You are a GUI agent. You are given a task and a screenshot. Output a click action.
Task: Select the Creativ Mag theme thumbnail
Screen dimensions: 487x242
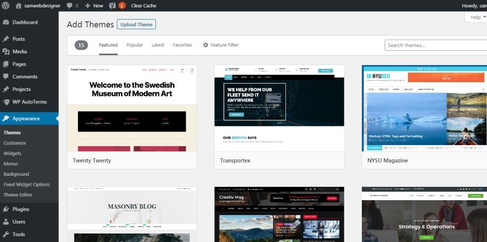pyautogui.click(x=279, y=214)
